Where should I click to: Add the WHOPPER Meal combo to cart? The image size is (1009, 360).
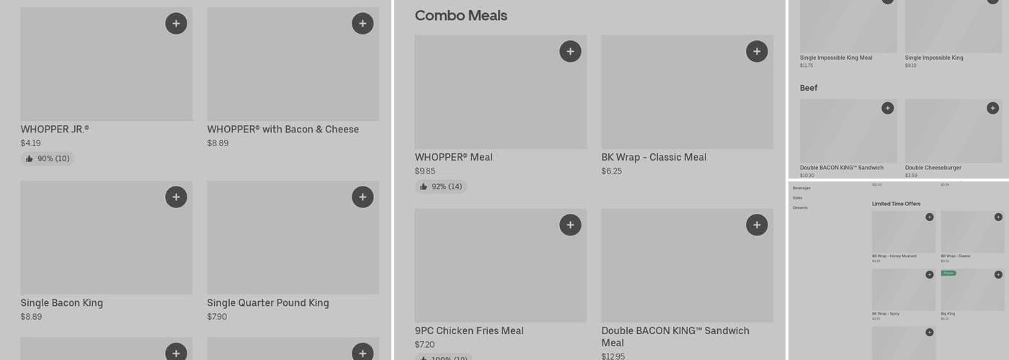(x=570, y=52)
